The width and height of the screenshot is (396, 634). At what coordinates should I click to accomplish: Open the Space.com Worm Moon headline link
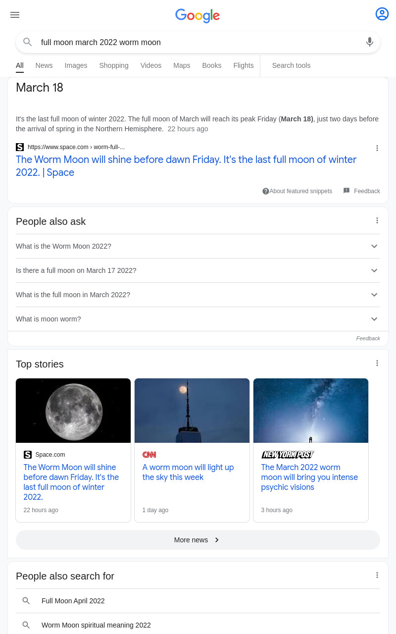[x=186, y=166]
